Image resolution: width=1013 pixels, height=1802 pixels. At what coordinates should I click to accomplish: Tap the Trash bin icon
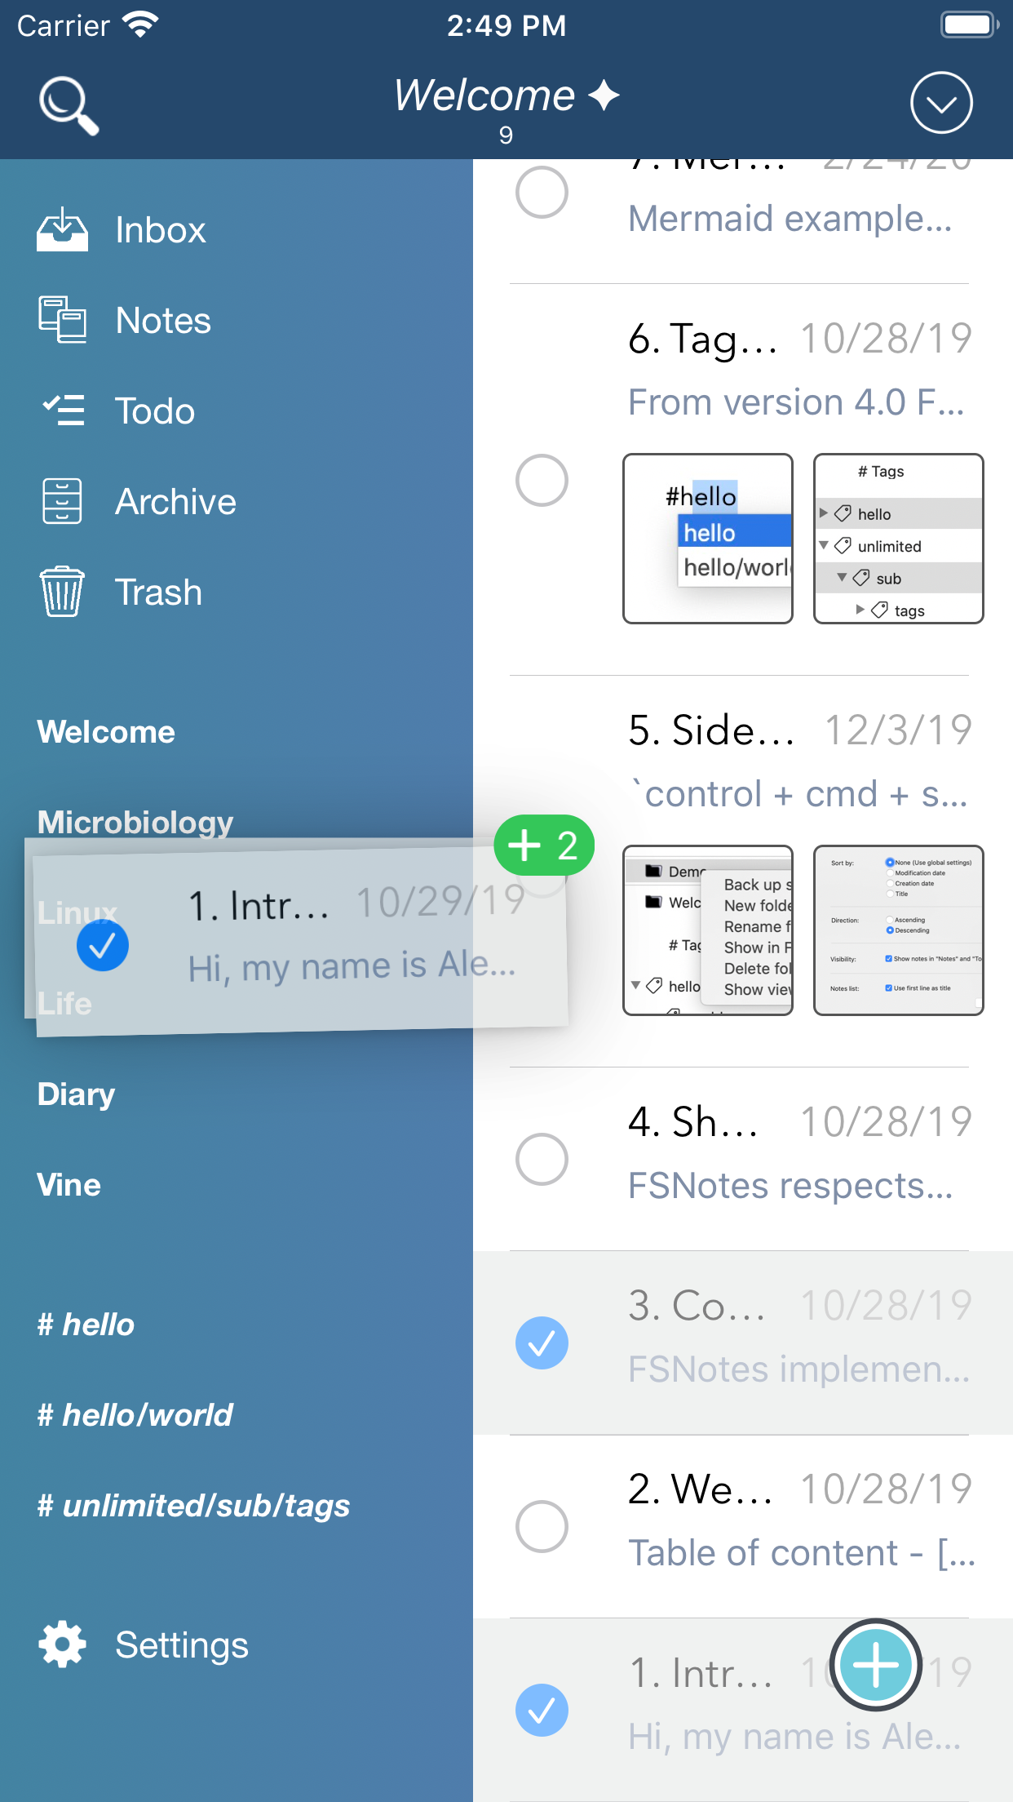pos(62,592)
